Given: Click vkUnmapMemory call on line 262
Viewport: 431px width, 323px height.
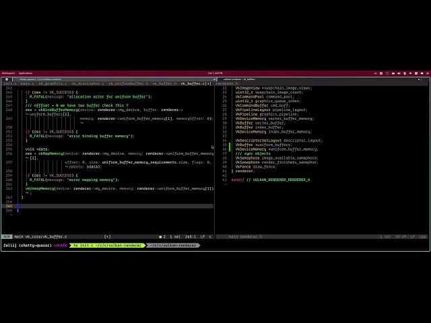Looking at the screenshot, I should pos(40,188).
